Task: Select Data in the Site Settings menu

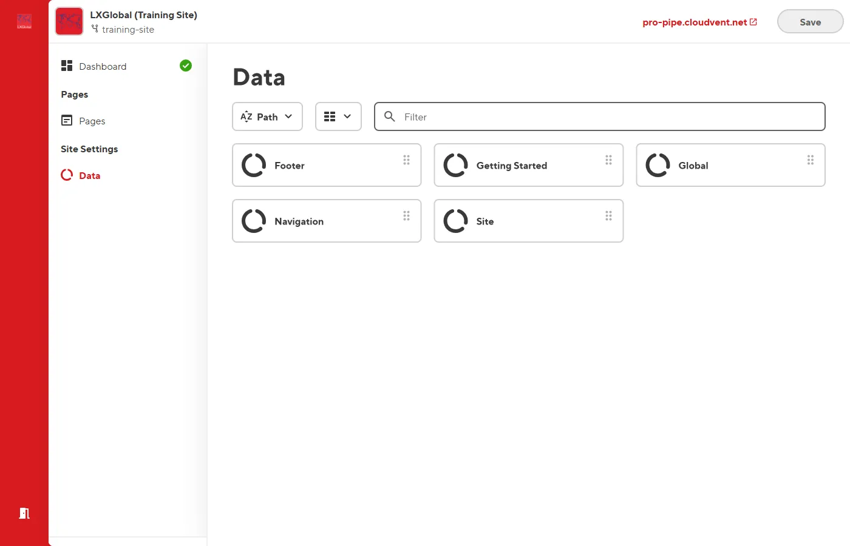Action: (x=89, y=175)
